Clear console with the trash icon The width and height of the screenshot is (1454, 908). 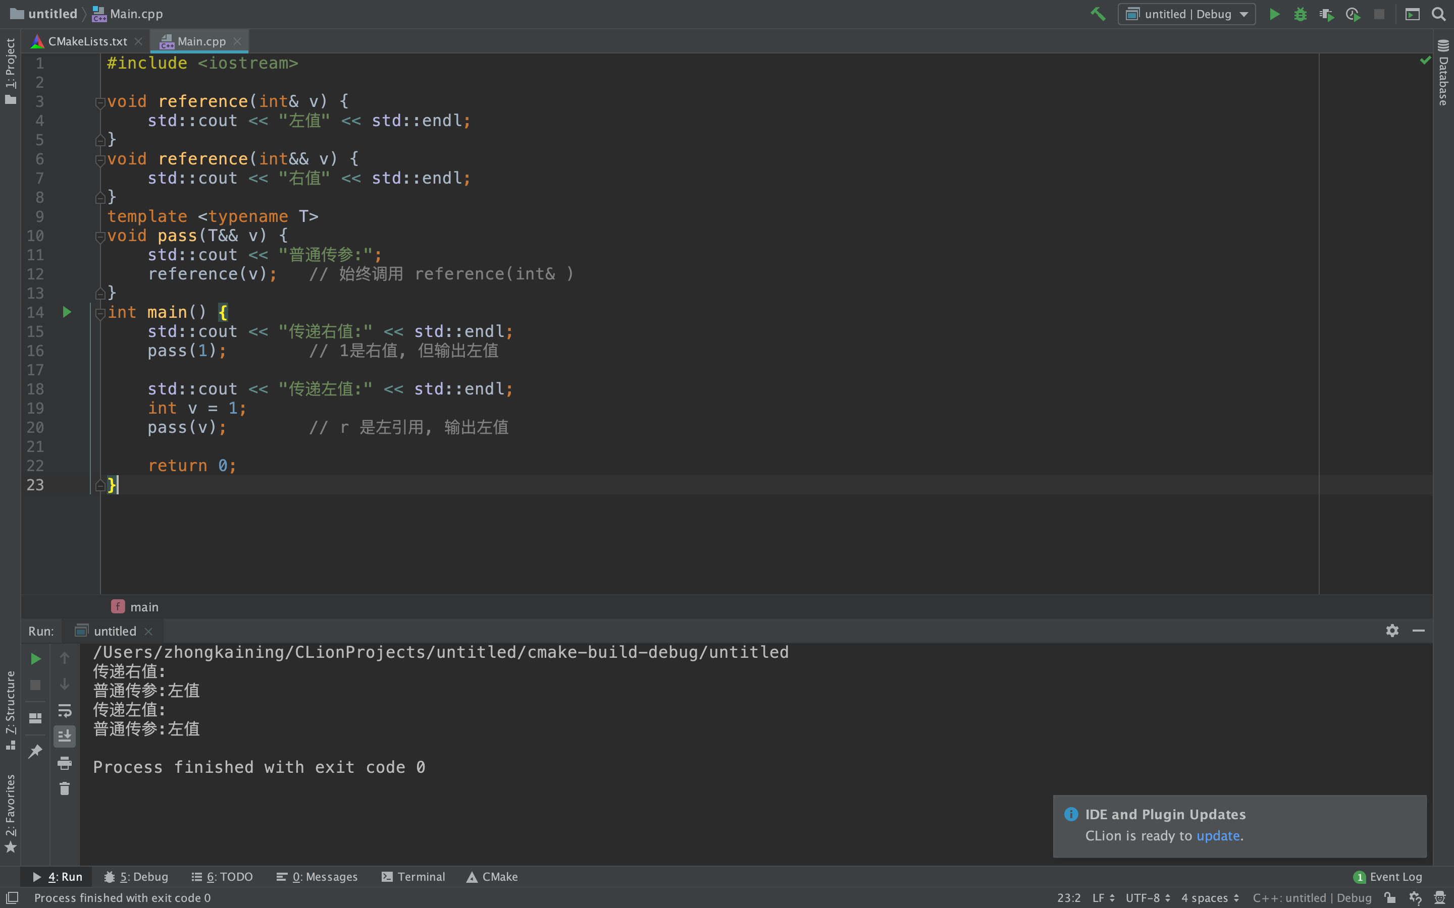point(64,788)
